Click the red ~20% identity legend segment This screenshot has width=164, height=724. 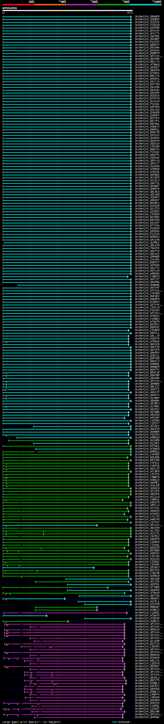[x=18, y=5]
